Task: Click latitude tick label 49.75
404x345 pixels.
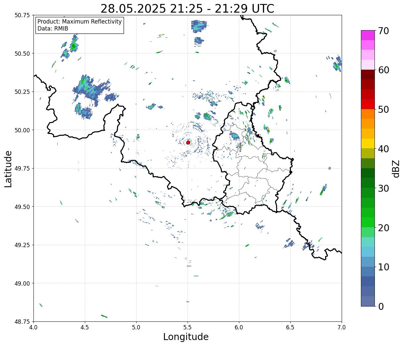Action: click(x=22, y=169)
